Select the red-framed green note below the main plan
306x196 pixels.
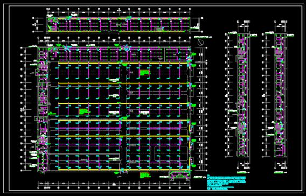click(x=144, y=175)
